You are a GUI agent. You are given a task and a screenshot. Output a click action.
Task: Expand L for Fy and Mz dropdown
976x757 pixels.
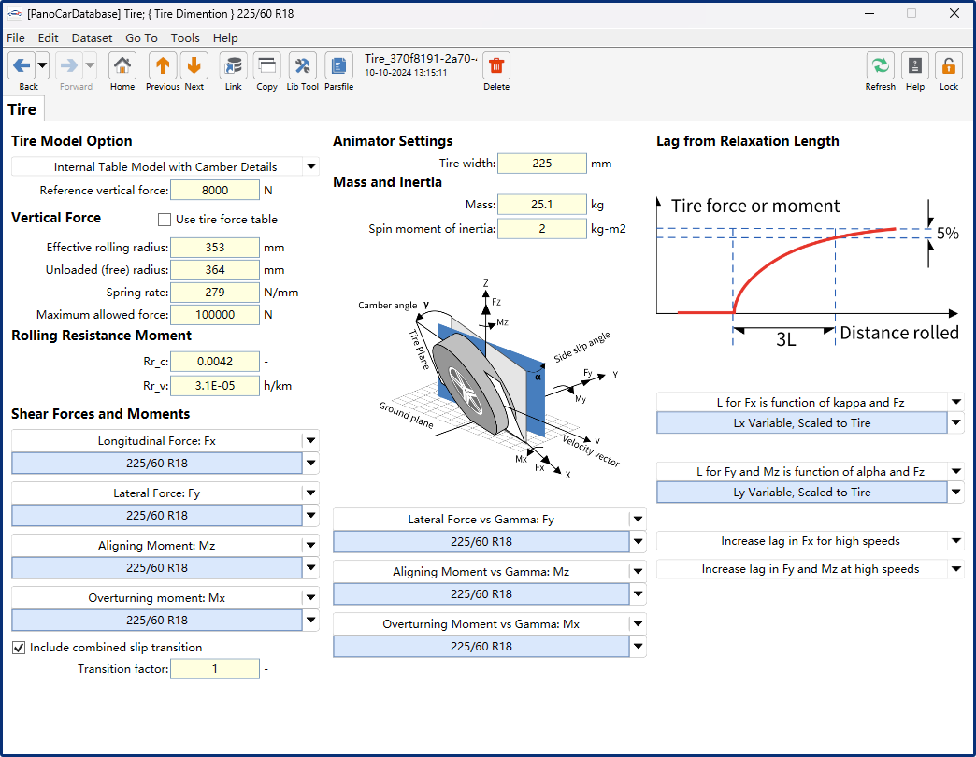pyautogui.click(x=956, y=471)
